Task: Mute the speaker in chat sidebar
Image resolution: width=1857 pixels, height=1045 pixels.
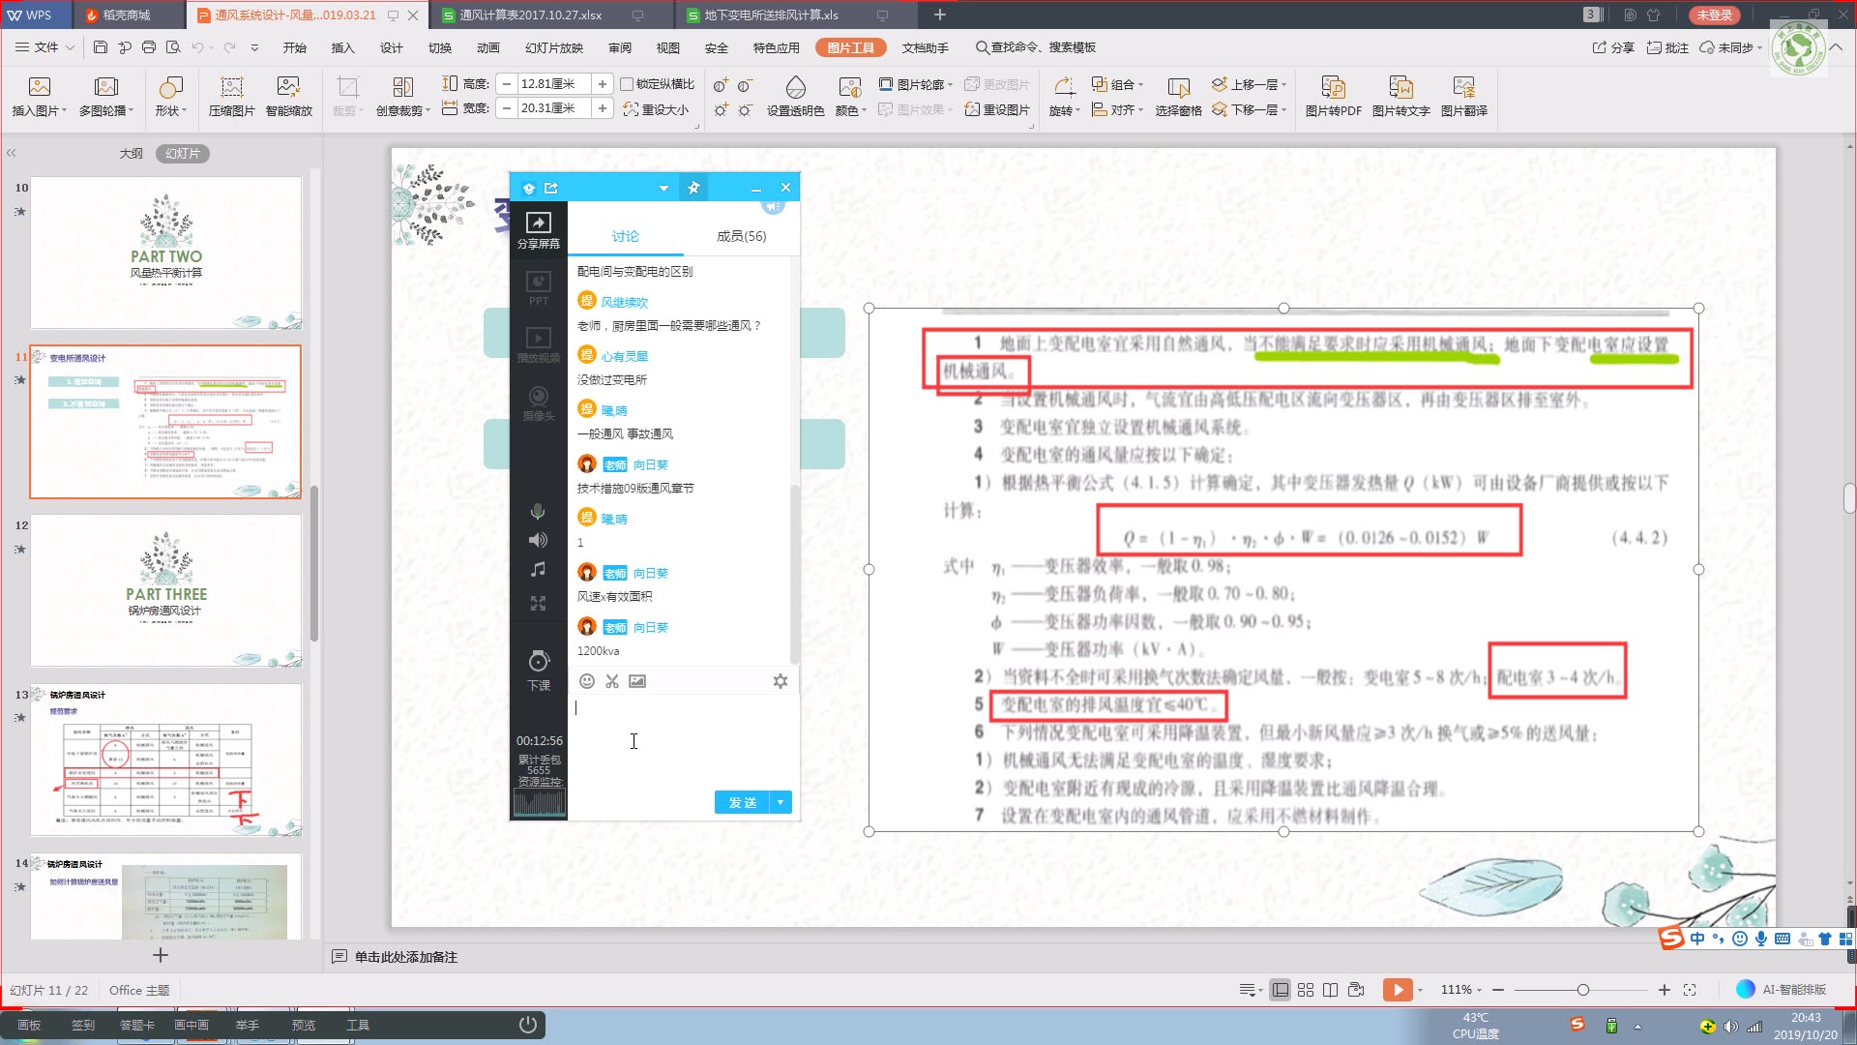Action: tap(538, 540)
